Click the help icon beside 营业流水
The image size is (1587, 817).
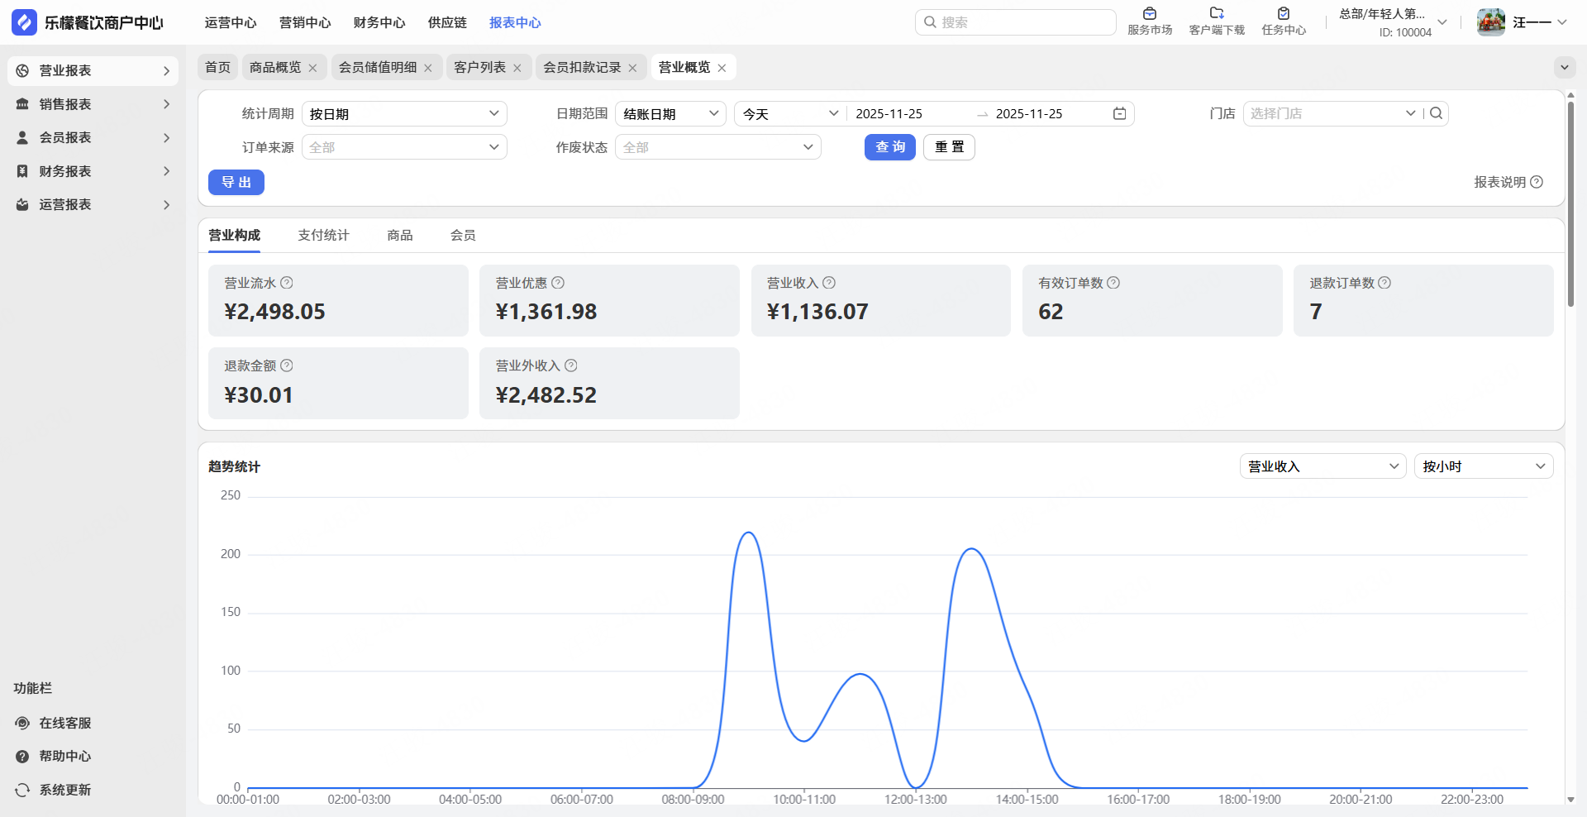point(287,283)
